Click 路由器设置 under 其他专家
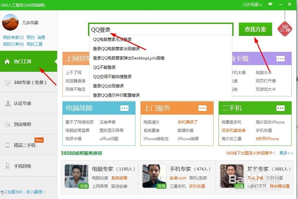Screen dimensions: 298x199 (x=279, y=186)
